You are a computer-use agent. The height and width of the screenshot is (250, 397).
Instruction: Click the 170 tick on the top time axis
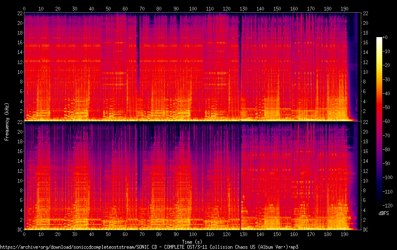pyautogui.click(x=311, y=8)
